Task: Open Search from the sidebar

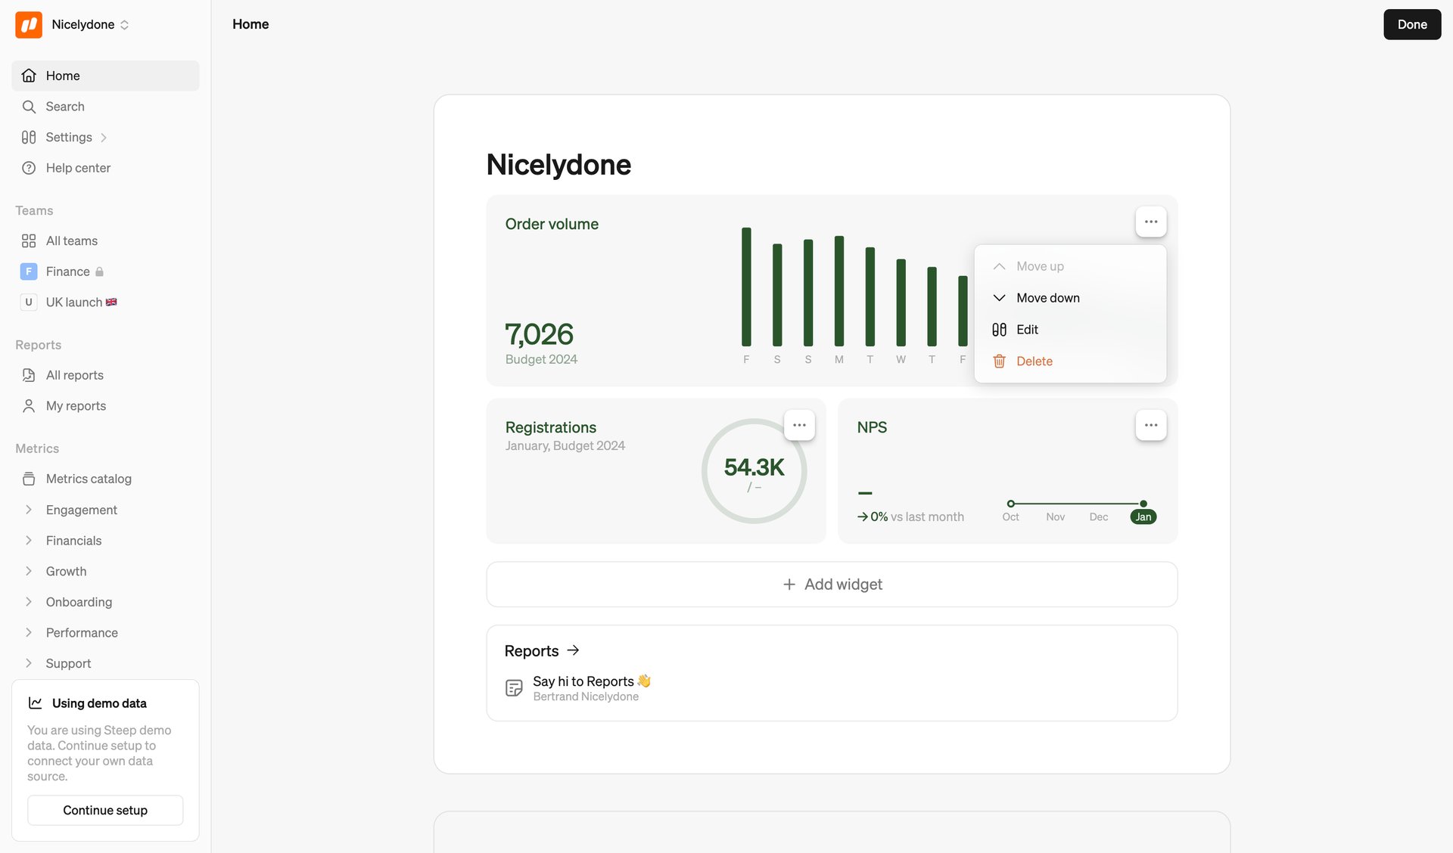Action: point(64,106)
